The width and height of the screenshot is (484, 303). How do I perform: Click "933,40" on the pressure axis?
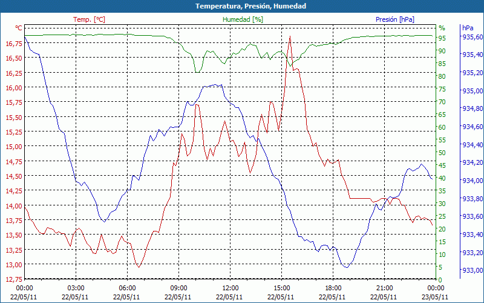(x=473, y=235)
